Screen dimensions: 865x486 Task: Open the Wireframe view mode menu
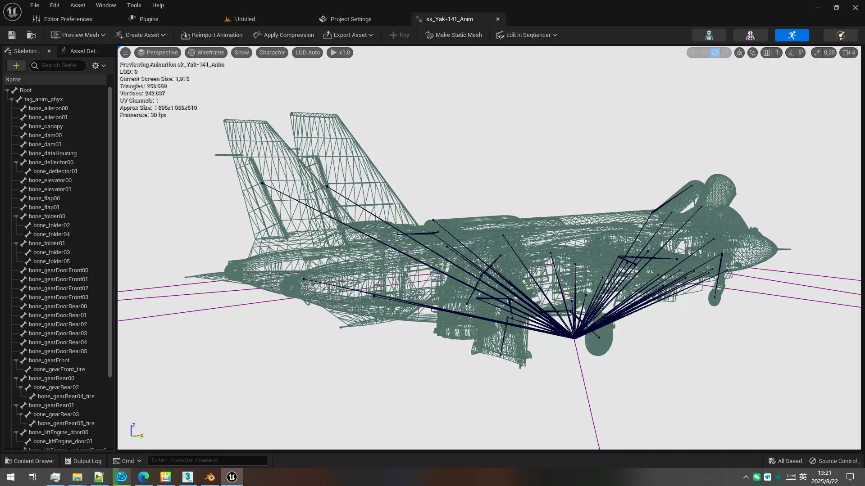pyautogui.click(x=206, y=53)
